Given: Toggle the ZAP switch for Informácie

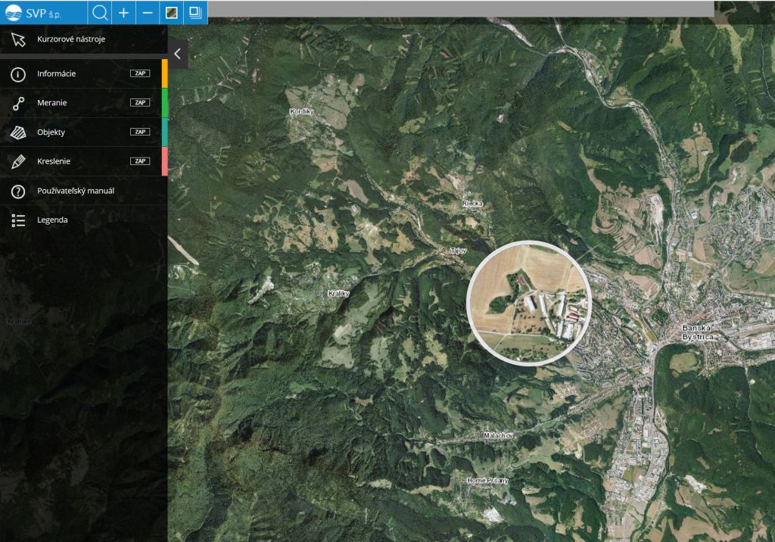Looking at the screenshot, I should tap(140, 73).
